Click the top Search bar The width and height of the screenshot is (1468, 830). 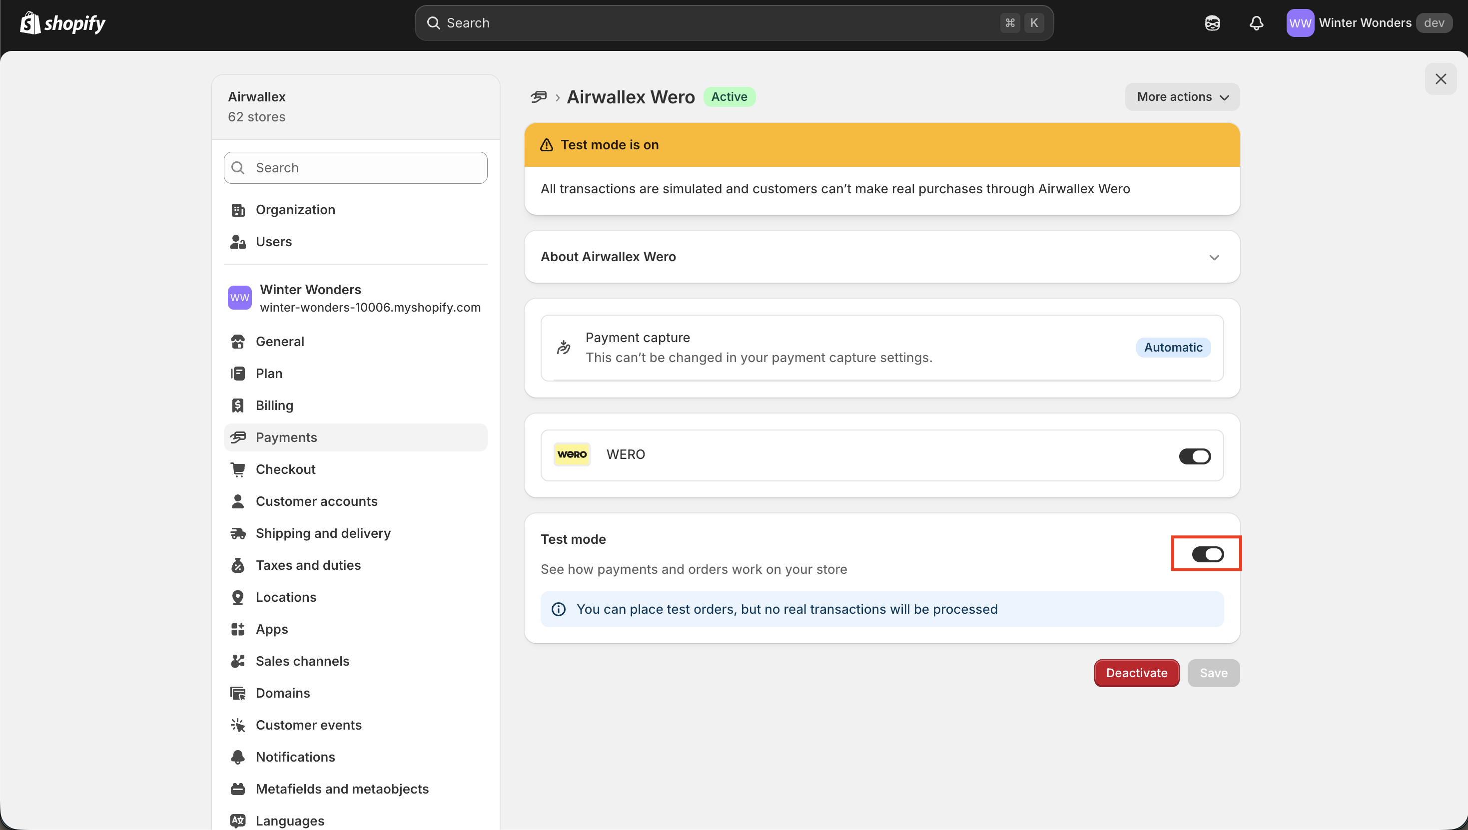click(734, 23)
